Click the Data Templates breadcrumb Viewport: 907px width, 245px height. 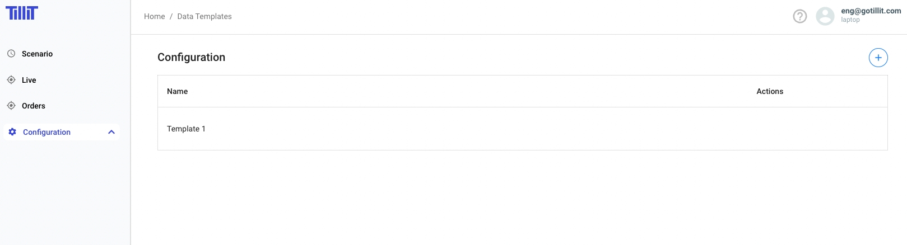coord(204,16)
